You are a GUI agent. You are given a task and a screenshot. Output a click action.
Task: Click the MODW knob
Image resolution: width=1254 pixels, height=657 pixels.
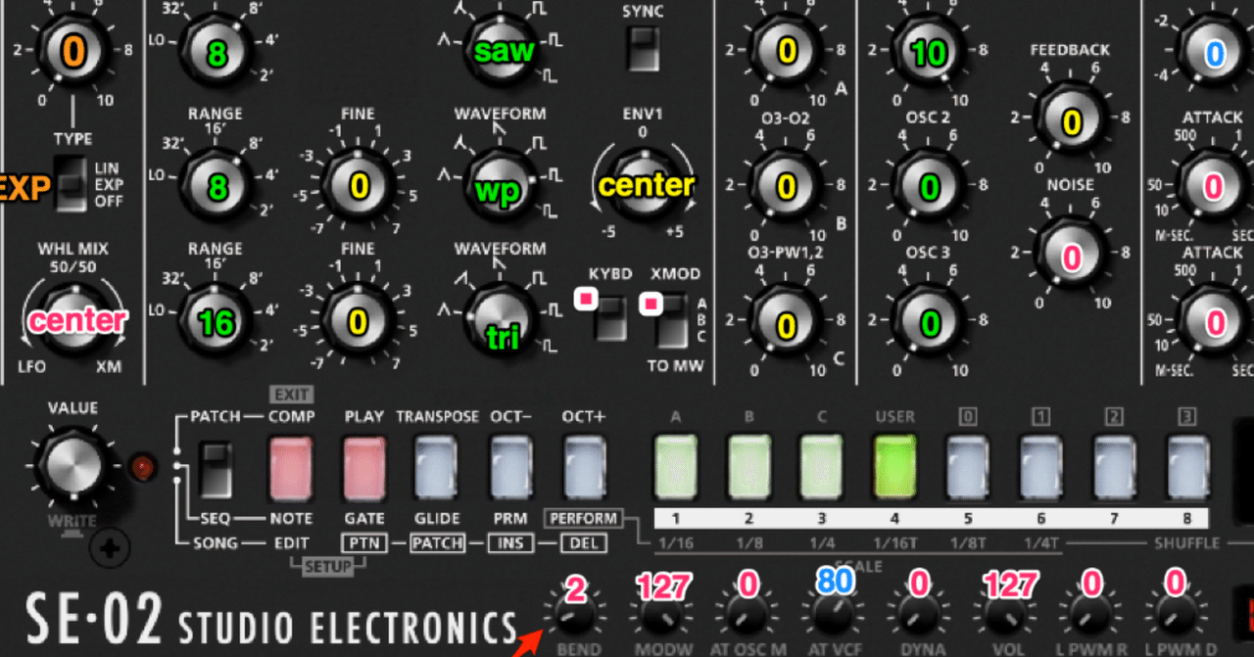[662, 617]
